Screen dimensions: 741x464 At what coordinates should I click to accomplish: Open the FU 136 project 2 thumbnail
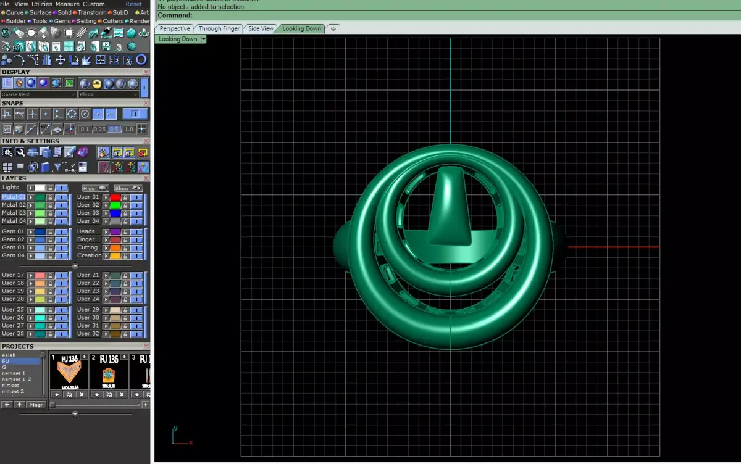109,372
